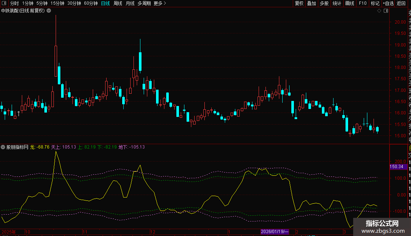Image resolution: width=411 pixels, height=236 pixels.
Task: Expand the 更多 periods menu
Action: click(x=160, y=3)
